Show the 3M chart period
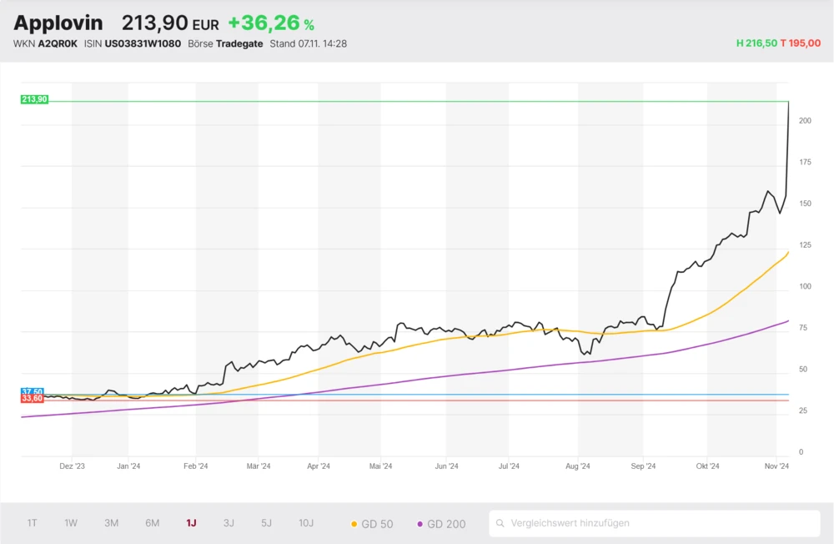The width and height of the screenshot is (834, 544). click(111, 523)
